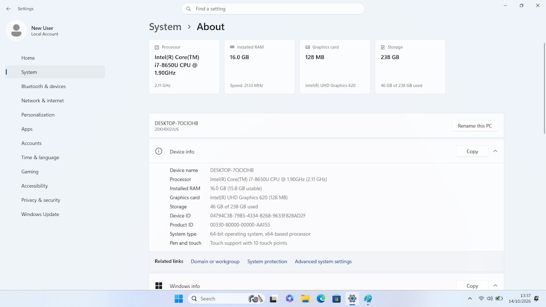Viewport: 546px width, 307px height.
Task: Click the Device info circle icon
Action: (x=158, y=151)
